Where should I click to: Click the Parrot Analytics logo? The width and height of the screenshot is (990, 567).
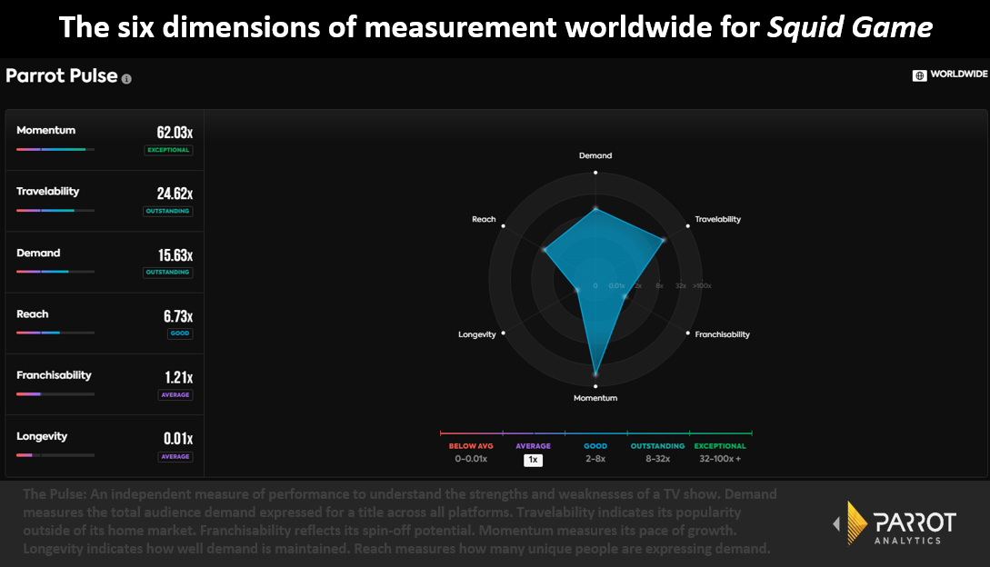pyautogui.click(x=895, y=522)
